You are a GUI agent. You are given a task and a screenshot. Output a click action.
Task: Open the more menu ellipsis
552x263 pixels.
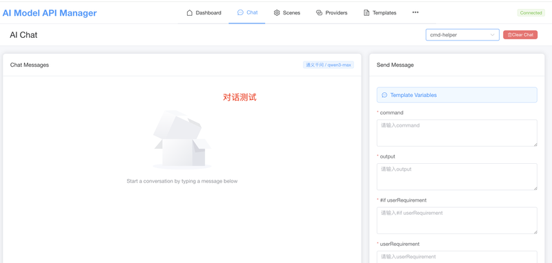(415, 12)
